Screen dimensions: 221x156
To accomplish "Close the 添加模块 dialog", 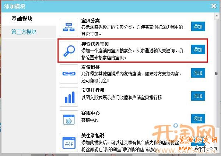I will (214, 6).
